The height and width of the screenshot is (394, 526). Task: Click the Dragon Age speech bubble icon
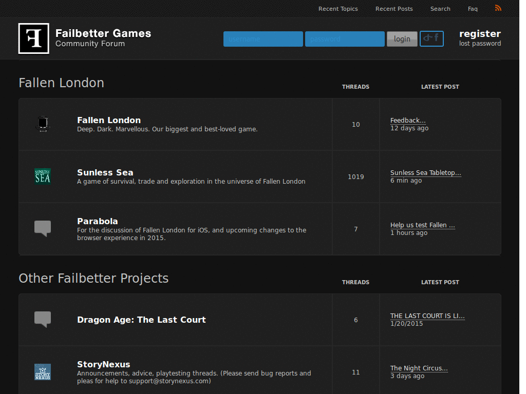[x=42, y=319]
